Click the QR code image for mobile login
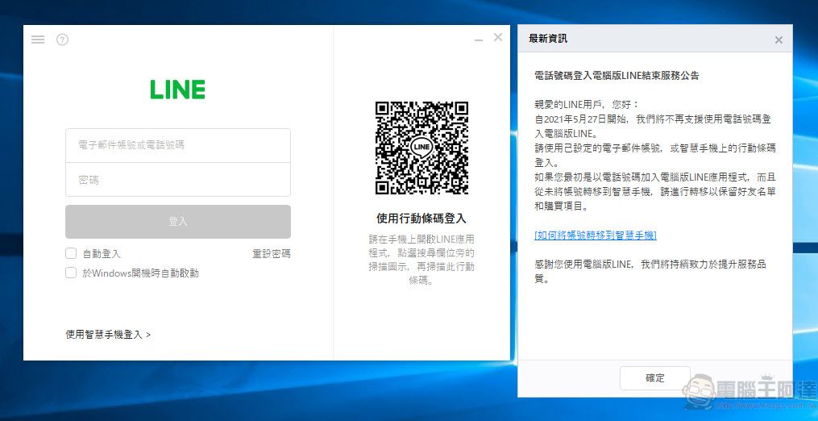Screen dimensions: 818x421 pos(421,148)
